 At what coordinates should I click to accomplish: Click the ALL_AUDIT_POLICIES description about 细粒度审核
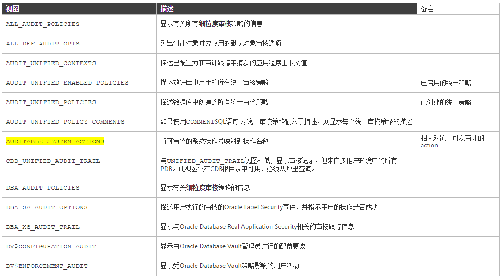click(x=211, y=24)
